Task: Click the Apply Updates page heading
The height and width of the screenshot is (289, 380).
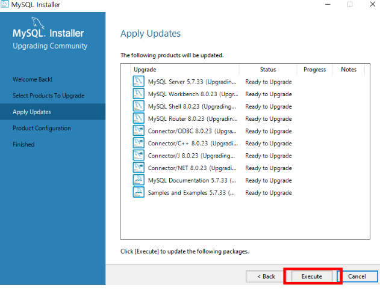Action: (x=151, y=34)
